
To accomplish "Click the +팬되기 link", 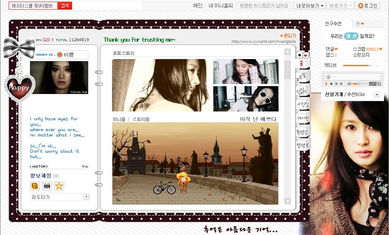I will tap(288, 36).
